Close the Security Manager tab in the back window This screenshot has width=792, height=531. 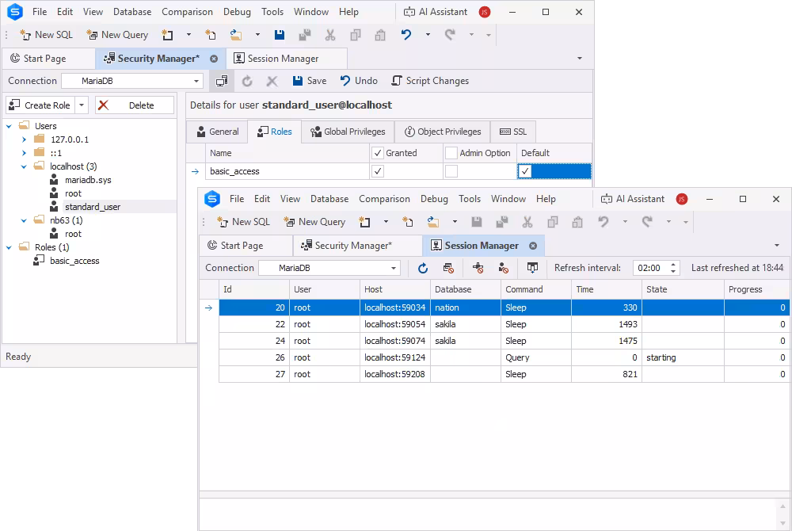[214, 59]
